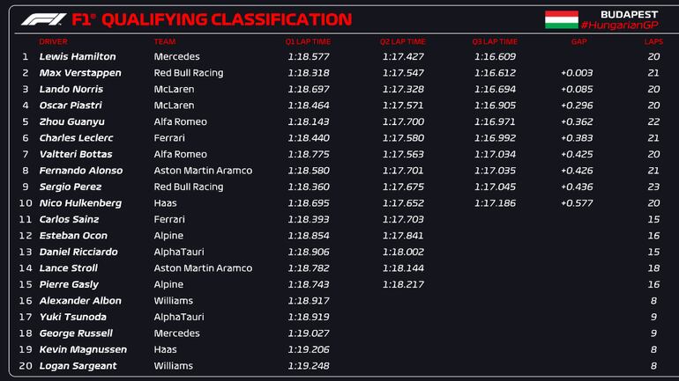Select the Q1 LAP TIME column header
Viewport: 679px width, 381px height.
pos(308,41)
